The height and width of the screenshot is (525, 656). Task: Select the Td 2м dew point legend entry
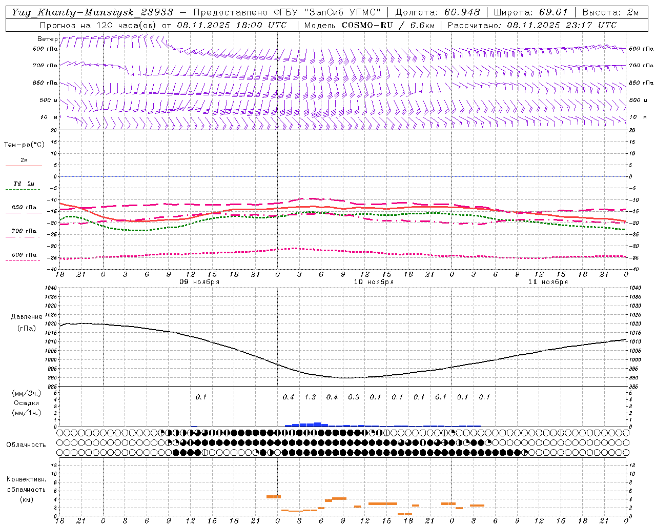click(x=24, y=184)
